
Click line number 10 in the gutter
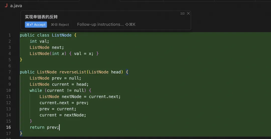[x=8, y=90]
